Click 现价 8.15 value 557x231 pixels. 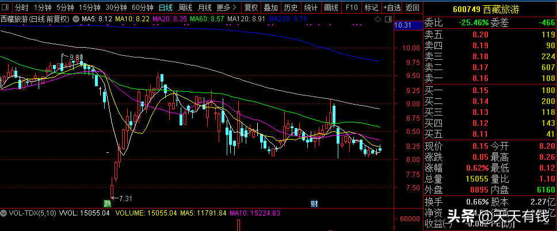[x=480, y=146]
